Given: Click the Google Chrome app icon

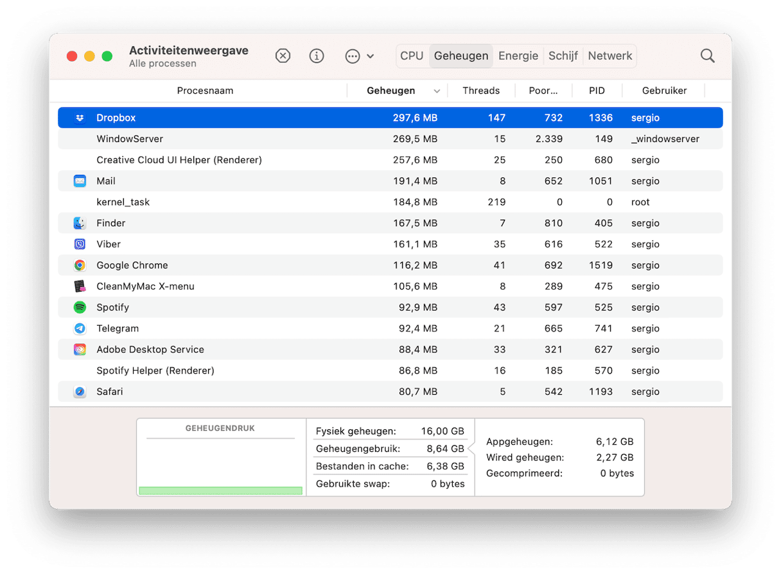Looking at the screenshot, I should pos(80,265).
